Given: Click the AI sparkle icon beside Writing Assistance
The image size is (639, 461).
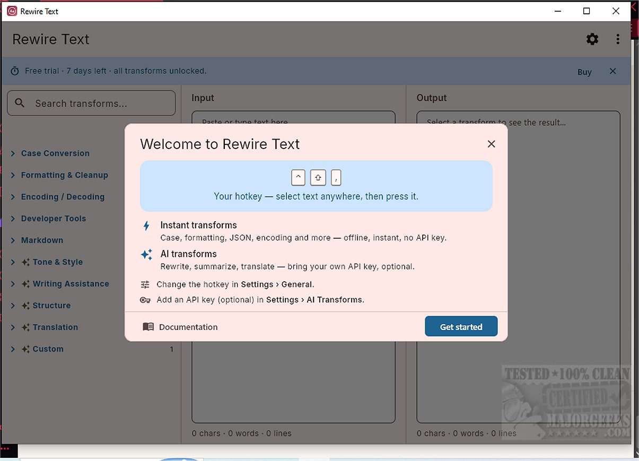Looking at the screenshot, I should coord(25,284).
